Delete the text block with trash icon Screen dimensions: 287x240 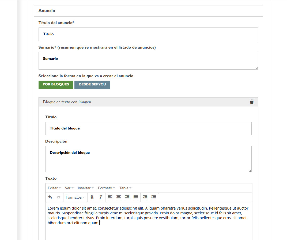(x=252, y=102)
